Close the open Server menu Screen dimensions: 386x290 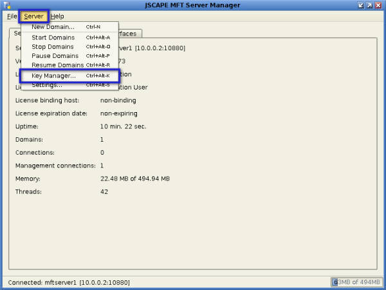[33, 16]
